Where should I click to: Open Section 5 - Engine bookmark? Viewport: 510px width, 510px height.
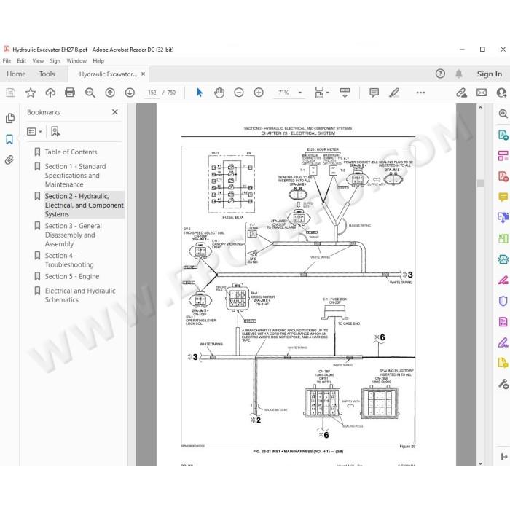pyautogui.click(x=72, y=276)
